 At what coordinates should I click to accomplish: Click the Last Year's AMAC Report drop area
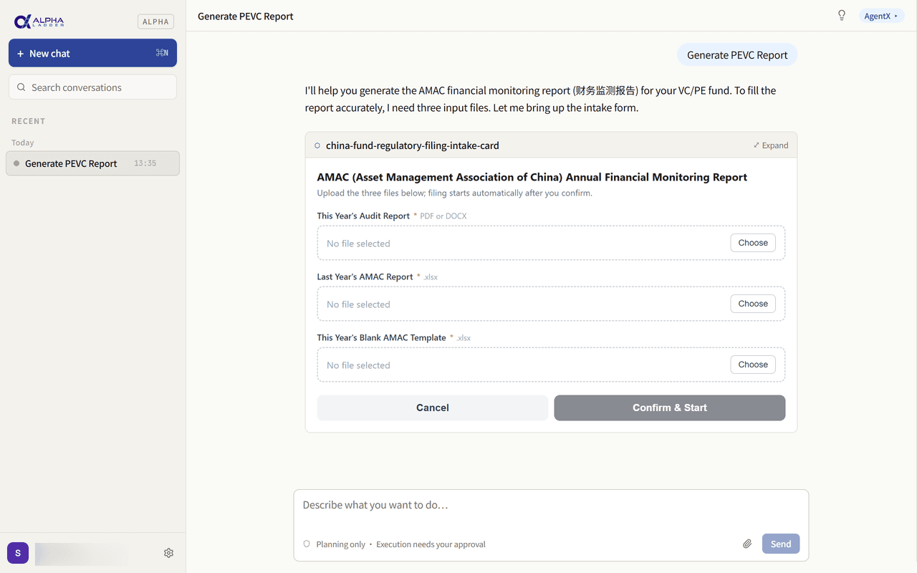pos(551,304)
